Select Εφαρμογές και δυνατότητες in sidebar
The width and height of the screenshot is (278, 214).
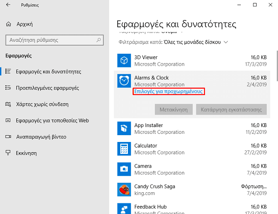48,72
